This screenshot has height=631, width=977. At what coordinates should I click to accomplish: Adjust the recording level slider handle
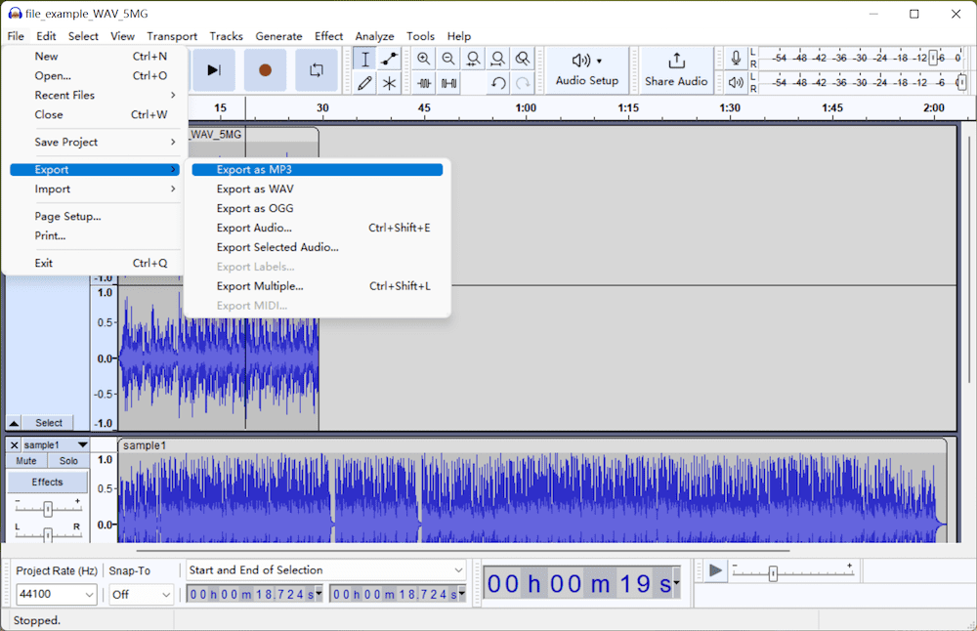[933, 58]
